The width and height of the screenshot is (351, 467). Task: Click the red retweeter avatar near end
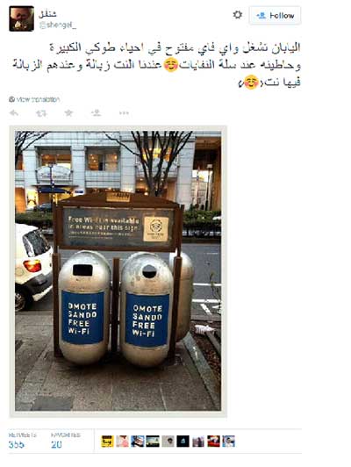[x=213, y=442]
